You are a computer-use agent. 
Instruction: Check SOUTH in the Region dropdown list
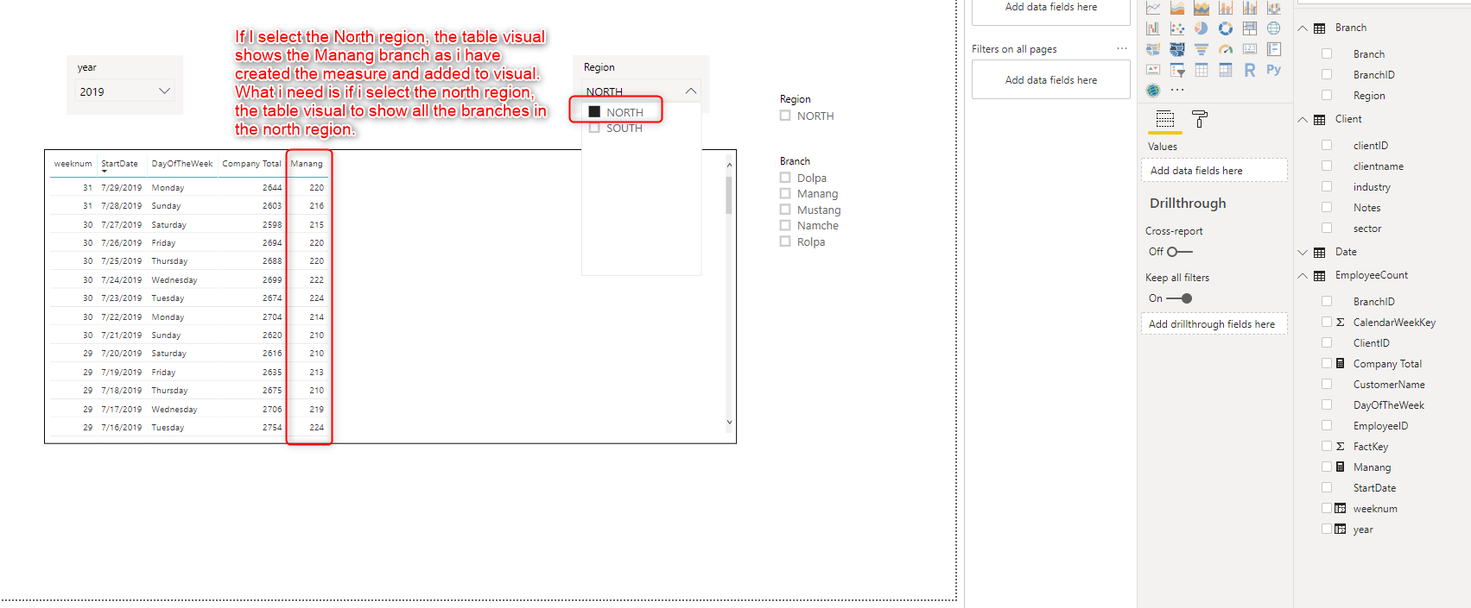coord(594,128)
